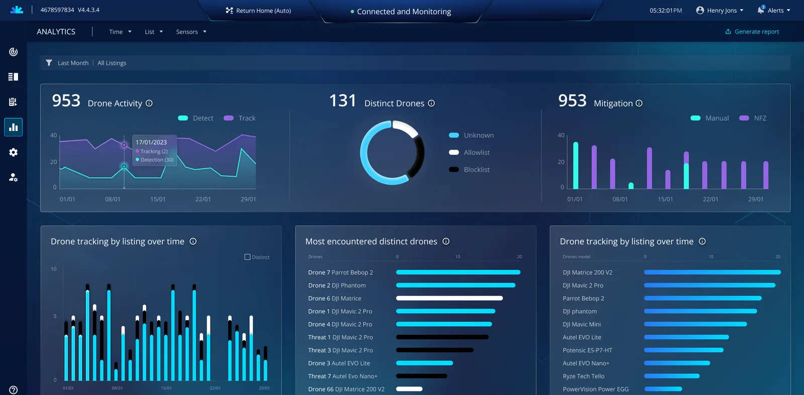Click Generate report

(752, 32)
